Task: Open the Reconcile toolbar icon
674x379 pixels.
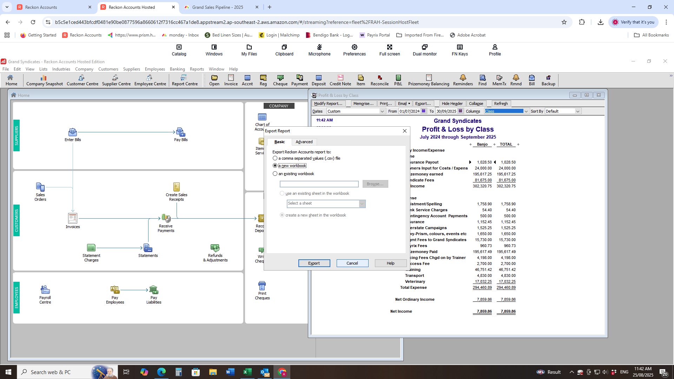Action: coord(379,80)
